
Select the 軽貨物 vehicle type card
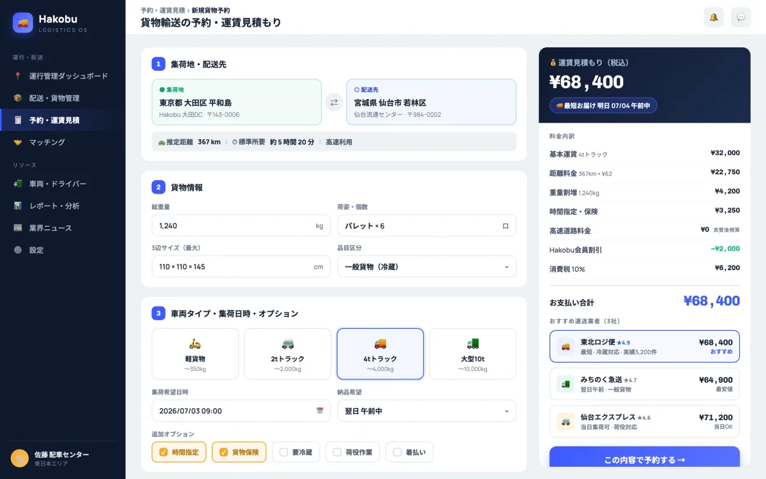pyautogui.click(x=195, y=354)
